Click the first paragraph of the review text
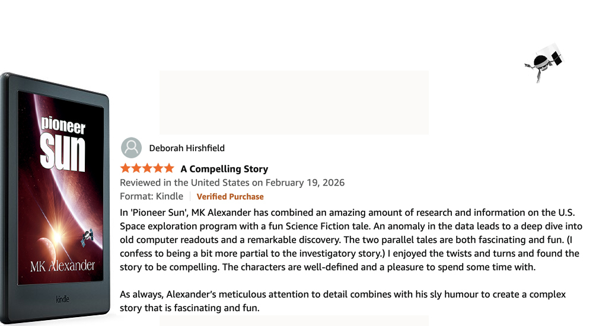593x326 pixels. (x=350, y=239)
